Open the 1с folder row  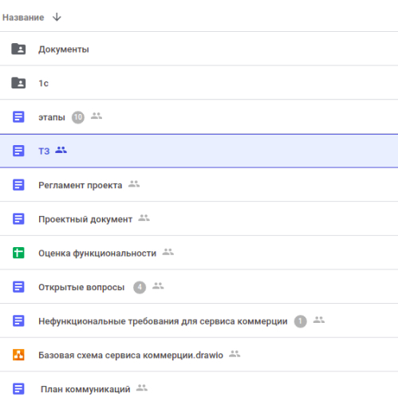pyautogui.click(x=199, y=83)
